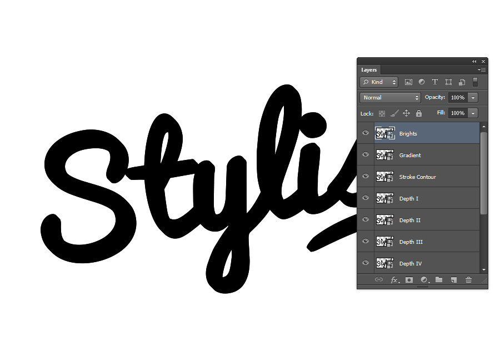Open the blend mode dropdown showing Normal
Viewport: 500px width, 361px height.
389,98
